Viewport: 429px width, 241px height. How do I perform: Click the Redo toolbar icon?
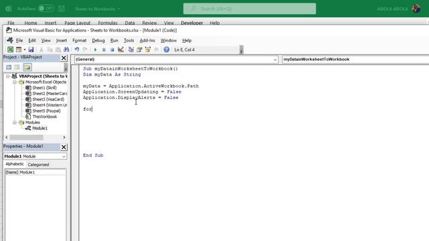(85, 50)
